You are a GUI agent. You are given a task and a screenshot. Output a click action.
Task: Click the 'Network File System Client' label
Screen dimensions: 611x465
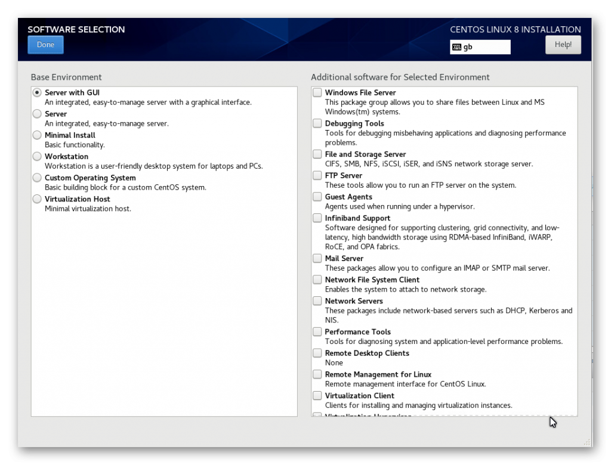click(x=372, y=280)
